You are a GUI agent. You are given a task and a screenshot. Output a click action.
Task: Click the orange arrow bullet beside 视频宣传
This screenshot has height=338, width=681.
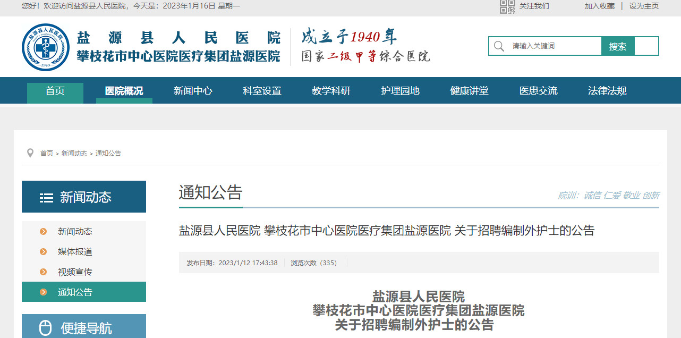coord(44,272)
